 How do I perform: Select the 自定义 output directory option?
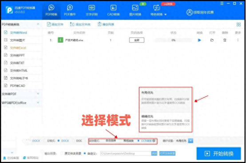[x=91, y=153]
